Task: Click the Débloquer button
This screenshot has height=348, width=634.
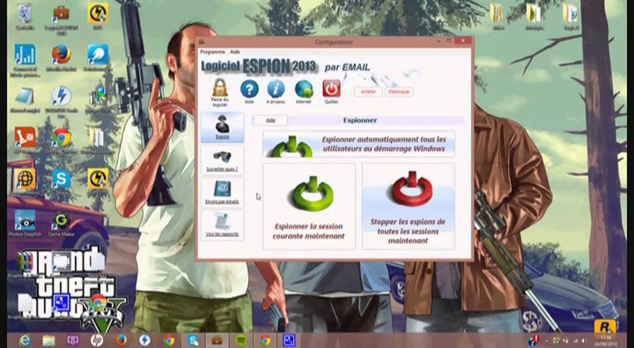Action: pyautogui.click(x=399, y=92)
